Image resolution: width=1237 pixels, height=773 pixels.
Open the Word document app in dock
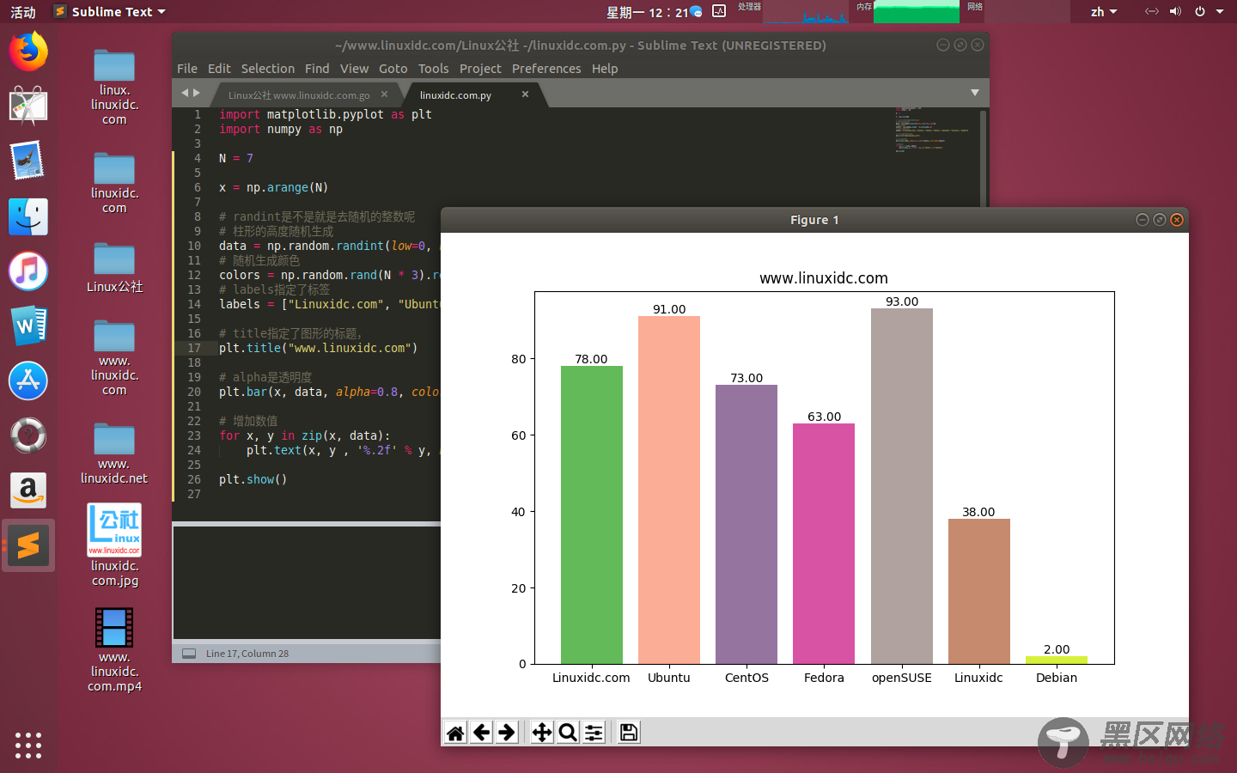[x=28, y=326]
